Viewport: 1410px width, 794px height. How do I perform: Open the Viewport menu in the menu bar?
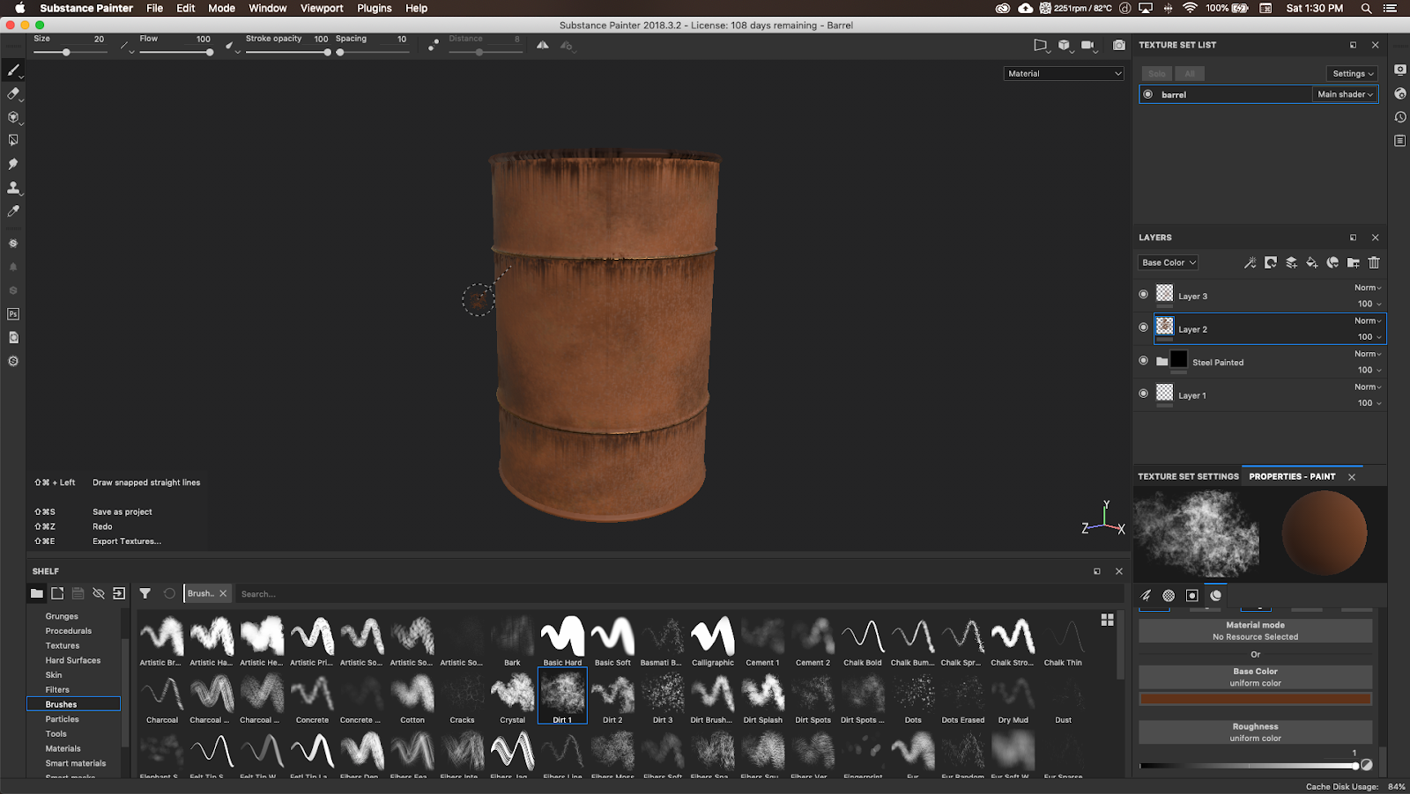(x=321, y=8)
